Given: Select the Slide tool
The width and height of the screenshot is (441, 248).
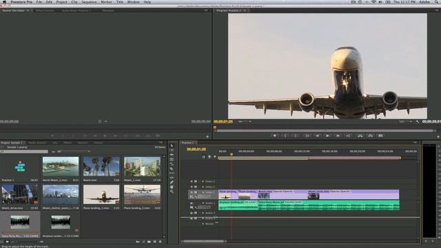Looking at the screenshot, I should point(172,178).
